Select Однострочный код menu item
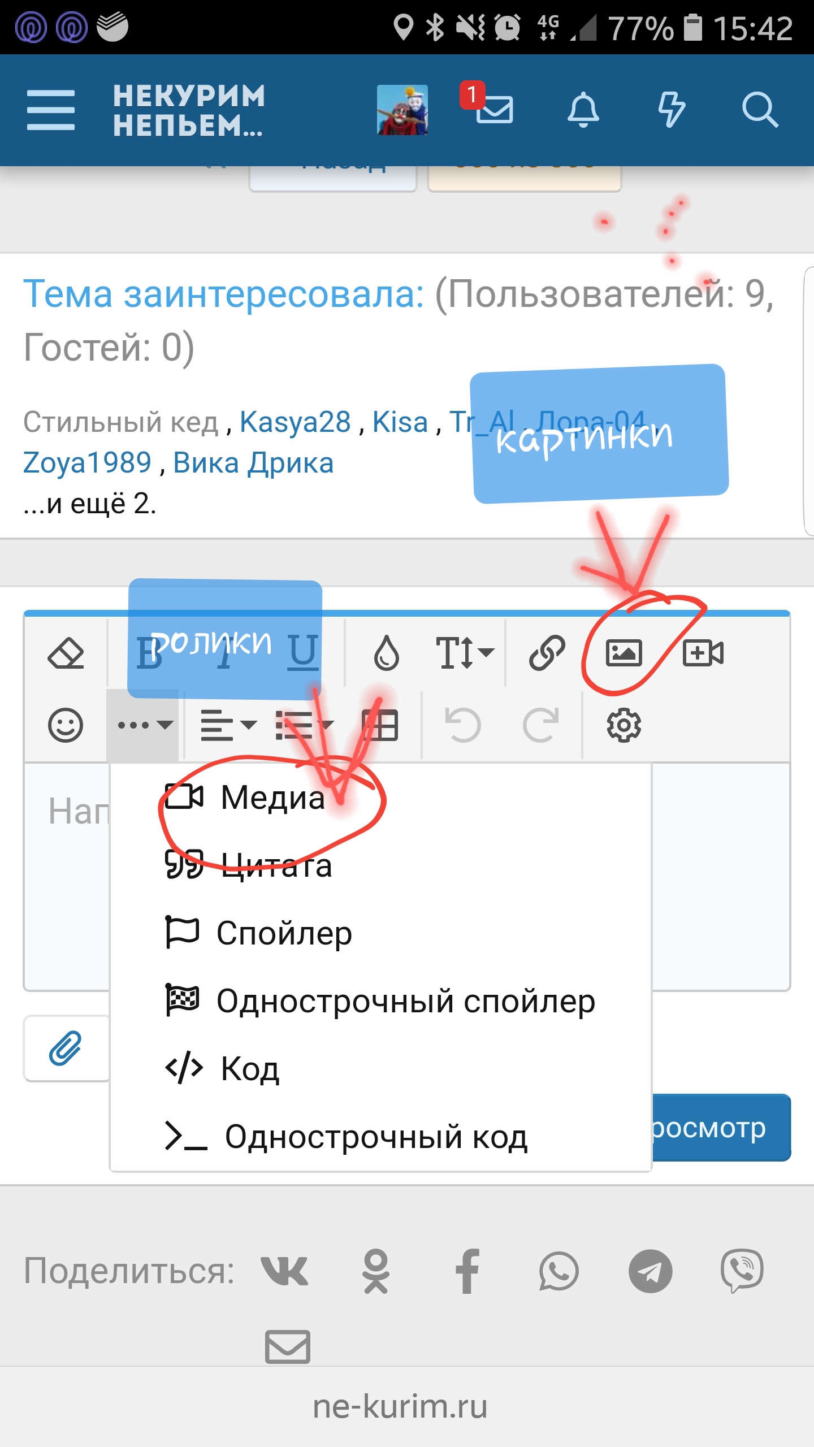Screen dimensions: 814x1447 point(380,1136)
